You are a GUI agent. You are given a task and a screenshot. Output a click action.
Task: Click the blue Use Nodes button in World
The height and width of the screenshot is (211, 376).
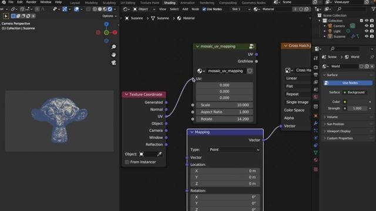(348, 83)
